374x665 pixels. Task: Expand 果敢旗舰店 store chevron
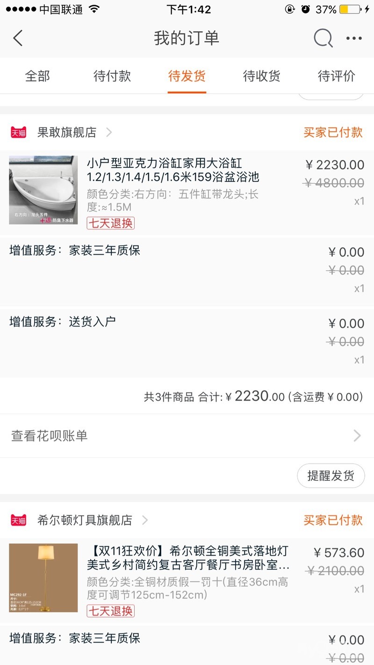(x=109, y=132)
